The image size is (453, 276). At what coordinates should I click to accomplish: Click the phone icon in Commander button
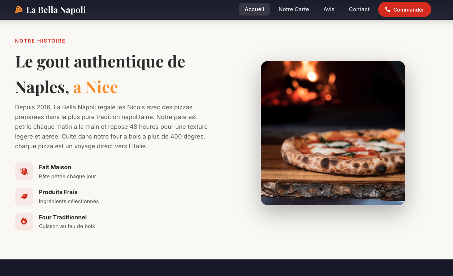(x=388, y=9)
